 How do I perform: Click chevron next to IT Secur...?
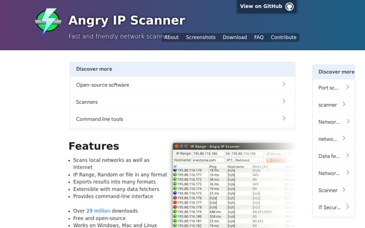(347, 206)
